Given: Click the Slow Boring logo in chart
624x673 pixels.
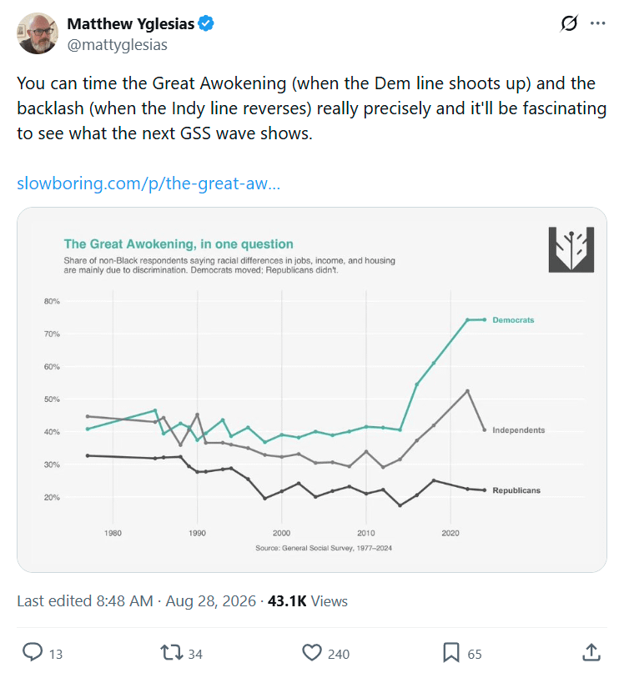Looking at the screenshot, I should click(x=571, y=249).
